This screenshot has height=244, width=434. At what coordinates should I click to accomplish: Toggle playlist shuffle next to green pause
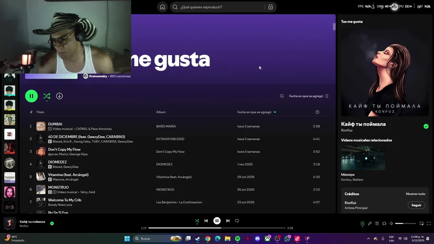[x=47, y=96]
